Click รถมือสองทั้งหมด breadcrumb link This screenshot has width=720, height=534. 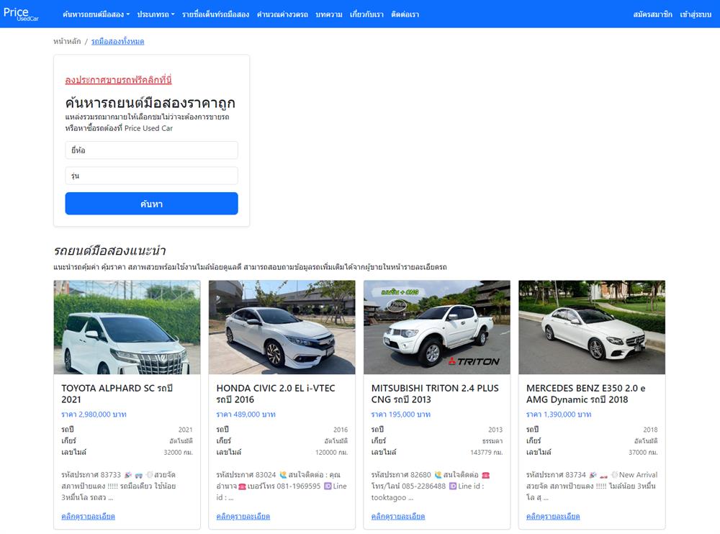(117, 42)
